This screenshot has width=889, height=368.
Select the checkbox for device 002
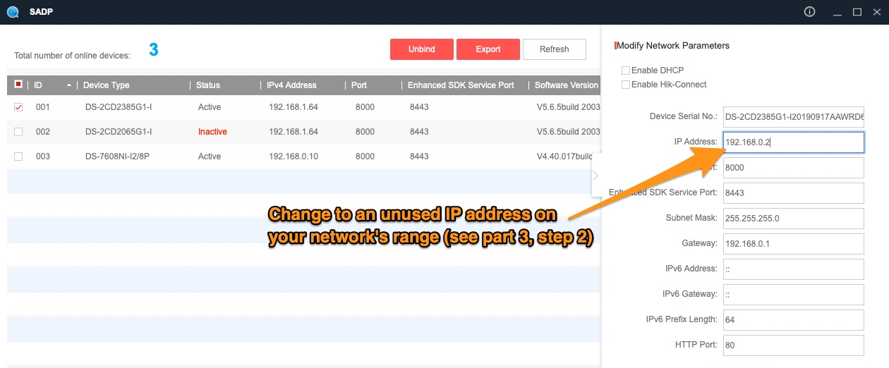point(19,132)
